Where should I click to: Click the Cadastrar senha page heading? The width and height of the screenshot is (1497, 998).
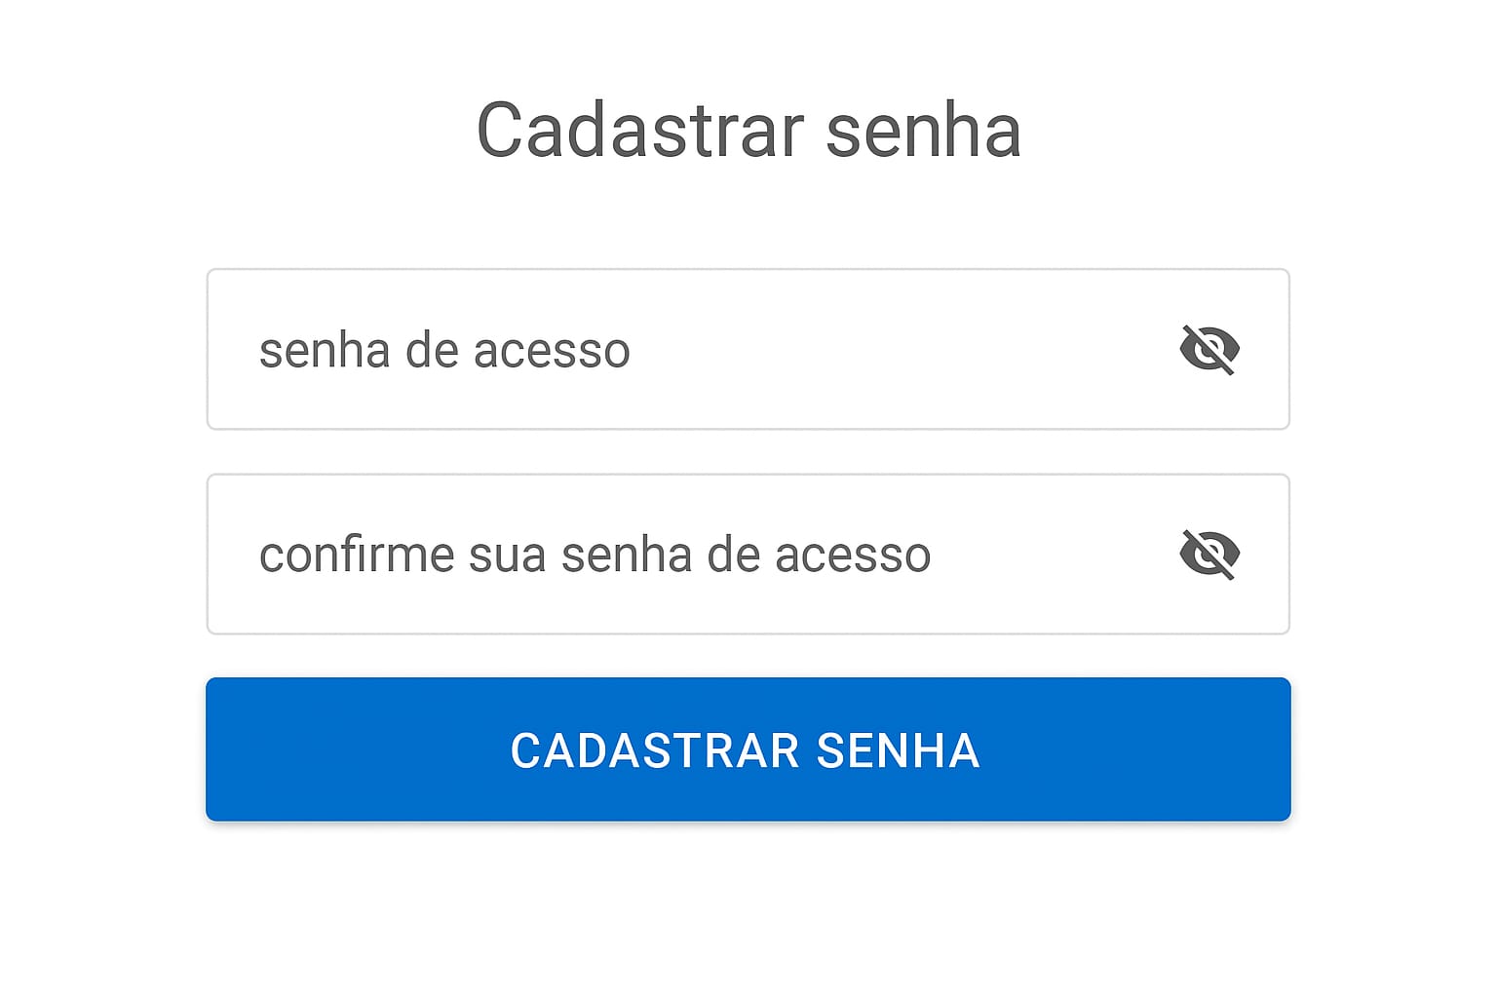point(748,130)
